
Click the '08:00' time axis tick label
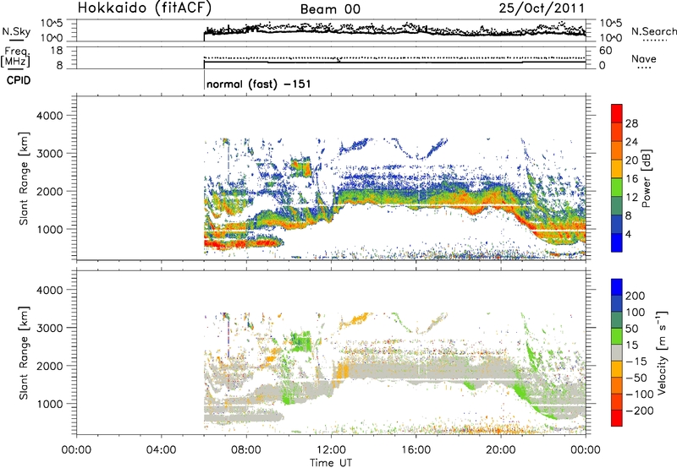(246, 450)
